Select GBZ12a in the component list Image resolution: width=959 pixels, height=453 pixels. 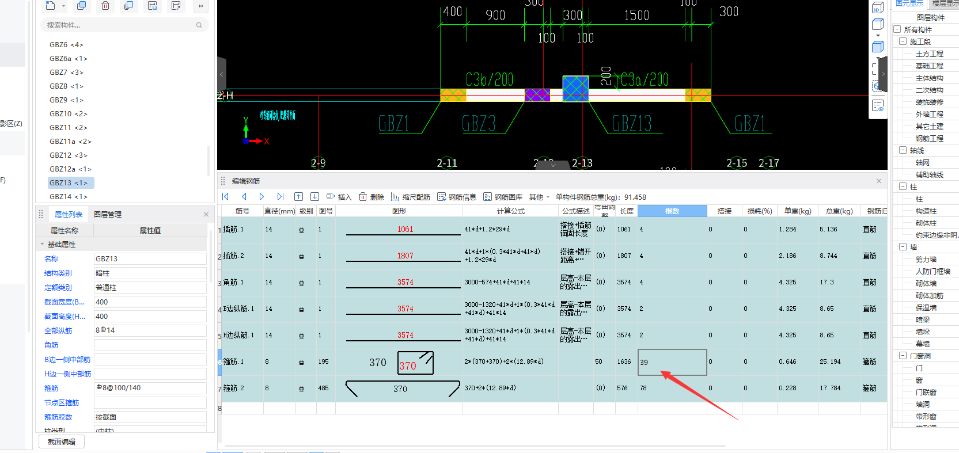coord(70,169)
